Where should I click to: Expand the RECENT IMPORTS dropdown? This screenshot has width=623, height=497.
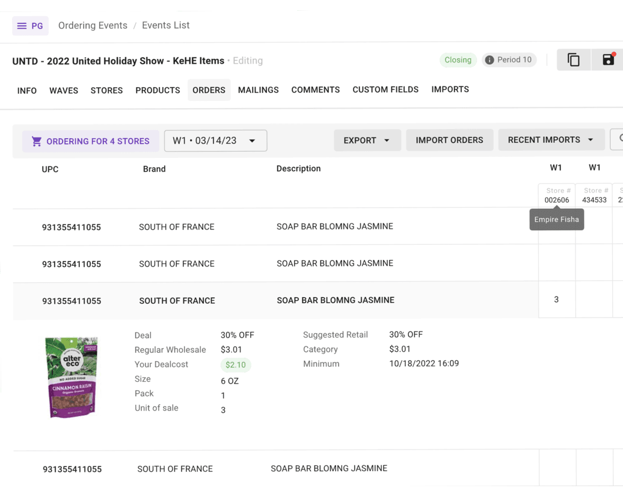click(x=551, y=140)
